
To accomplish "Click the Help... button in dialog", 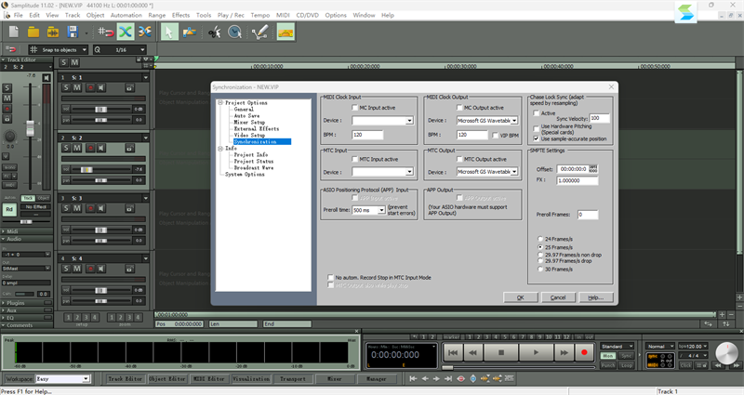I will coord(595,297).
